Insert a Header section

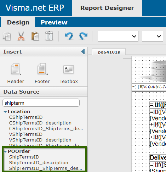coord(16,73)
